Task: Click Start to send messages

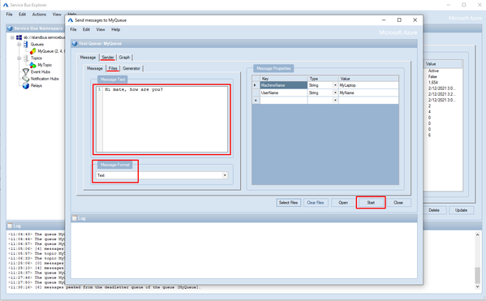Action: click(x=371, y=202)
